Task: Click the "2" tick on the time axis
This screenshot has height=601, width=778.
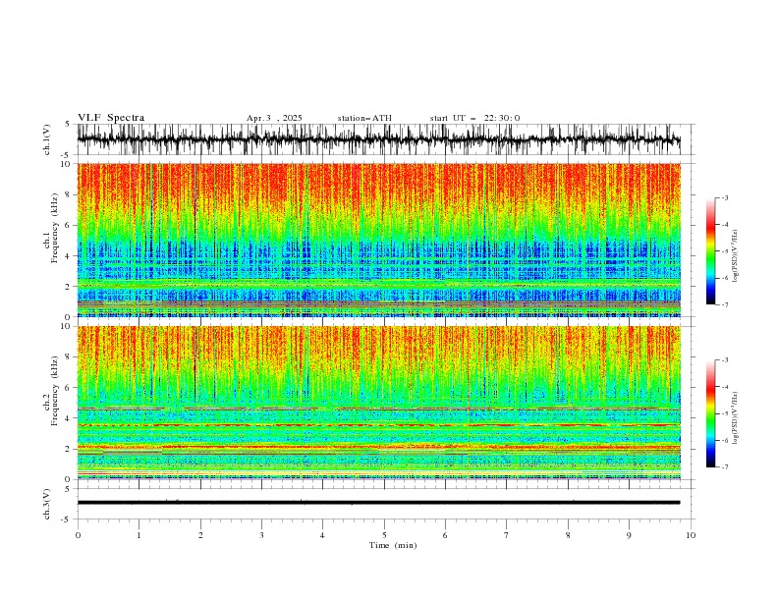Action: [x=200, y=535]
